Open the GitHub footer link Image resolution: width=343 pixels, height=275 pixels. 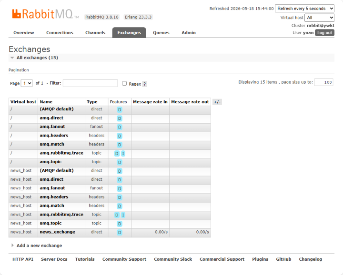pyautogui.click(x=283, y=259)
